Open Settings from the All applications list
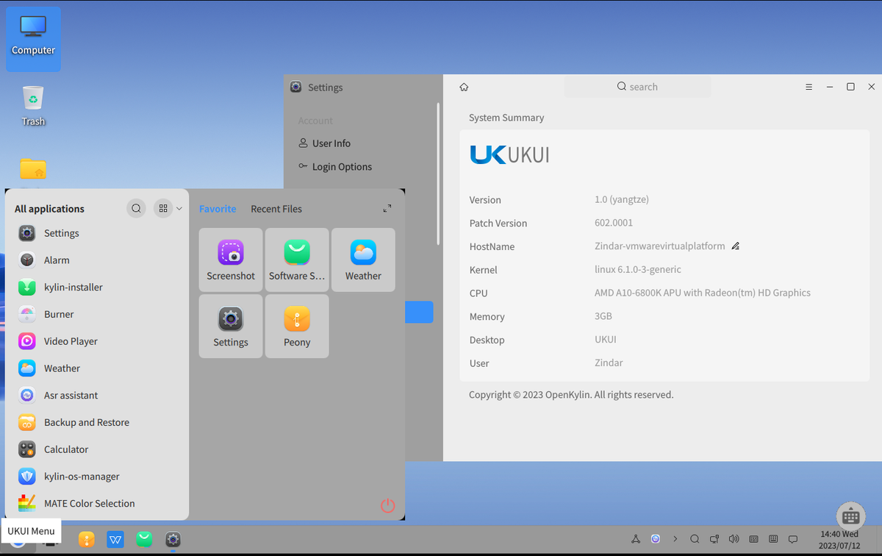Image resolution: width=882 pixels, height=556 pixels. pyautogui.click(x=97, y=233)
